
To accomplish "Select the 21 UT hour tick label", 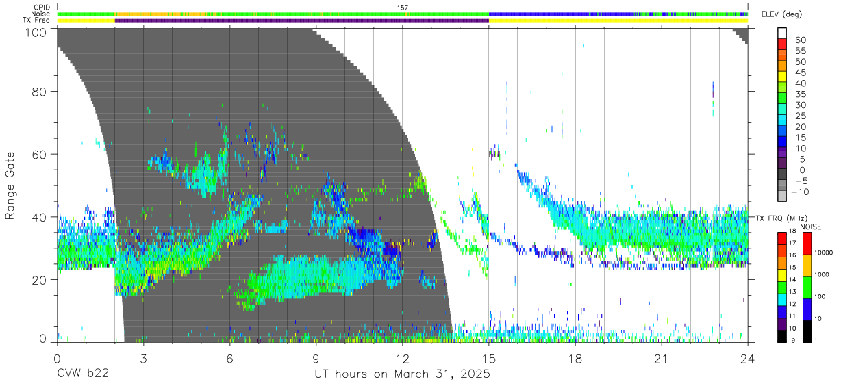I will tap(661, 359).
